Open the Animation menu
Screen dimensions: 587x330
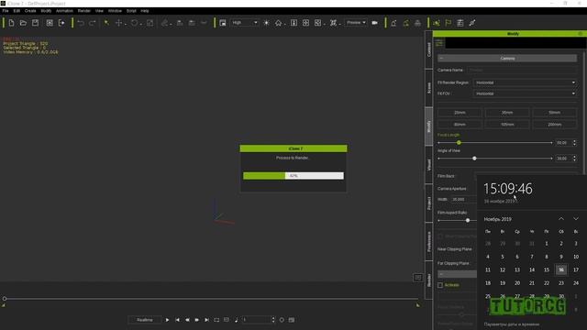(64, 11)
